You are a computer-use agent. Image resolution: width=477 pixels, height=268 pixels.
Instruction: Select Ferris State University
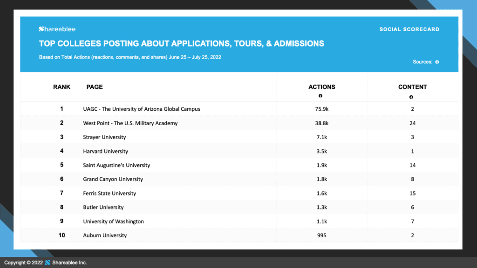point(109,193)
